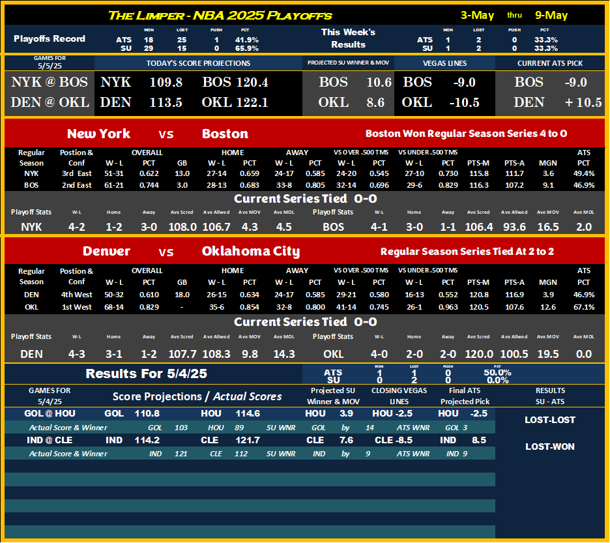
Task: Click the 'LOST-WON' result
Action: click(x=549, y=447)
